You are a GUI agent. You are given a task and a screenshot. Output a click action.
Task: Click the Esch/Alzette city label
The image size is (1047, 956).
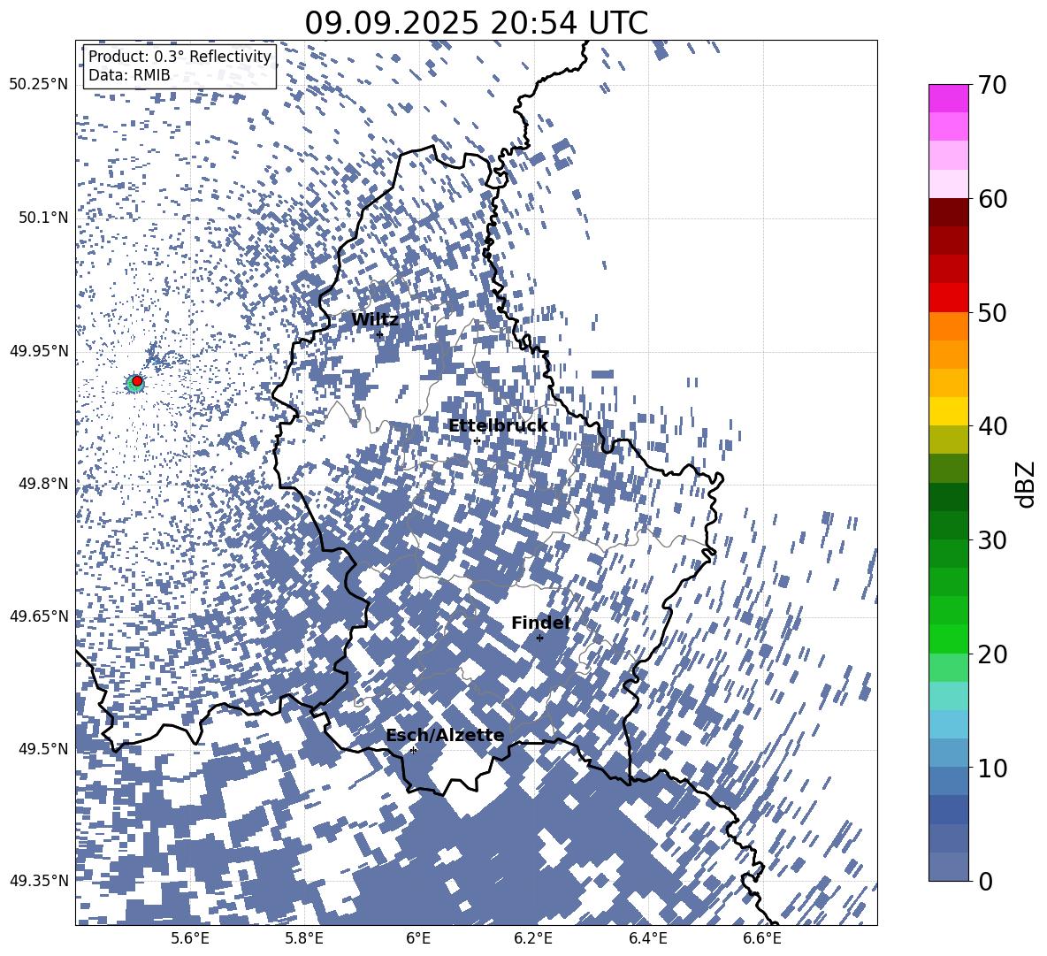(445, 736)
